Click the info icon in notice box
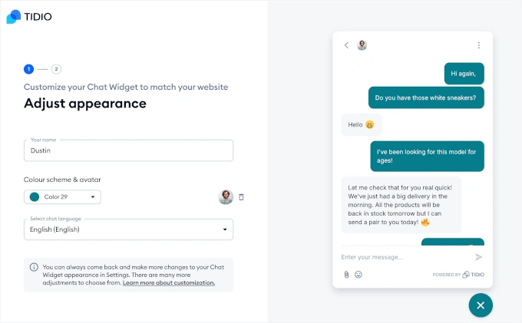The height and width of the screenshot is (323, 522). point(34,267)
